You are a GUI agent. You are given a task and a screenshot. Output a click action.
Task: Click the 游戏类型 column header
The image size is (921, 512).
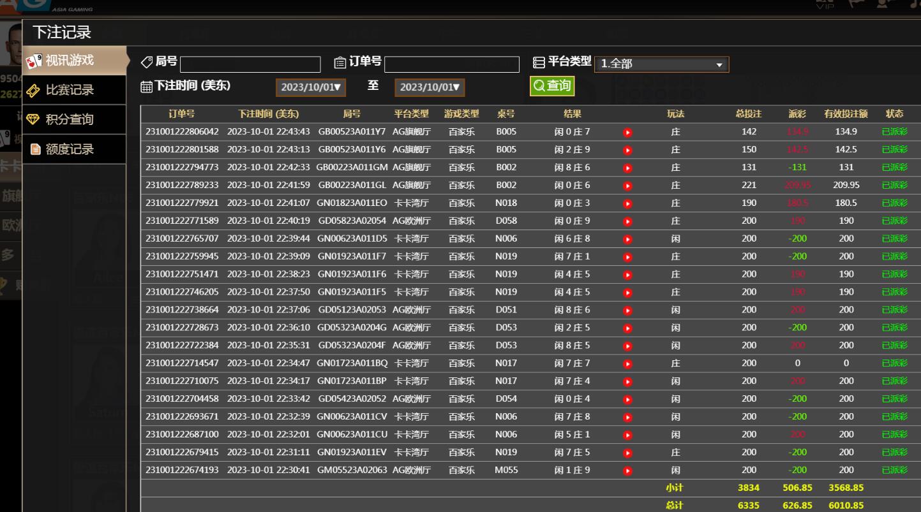click(461, 114)
